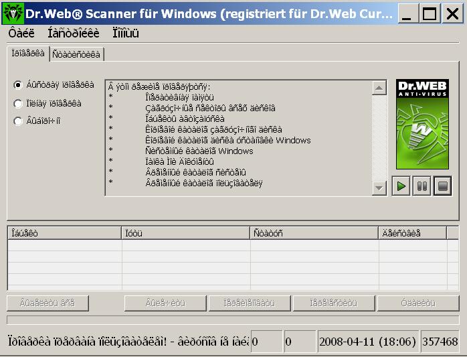Click list line ending with 'Windows' system folder
The height and width of the screenshot is (357, 467).
click(x=228, y=140)
